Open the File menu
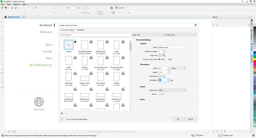The width and height of the screenshot is (256, 138). 3,4
